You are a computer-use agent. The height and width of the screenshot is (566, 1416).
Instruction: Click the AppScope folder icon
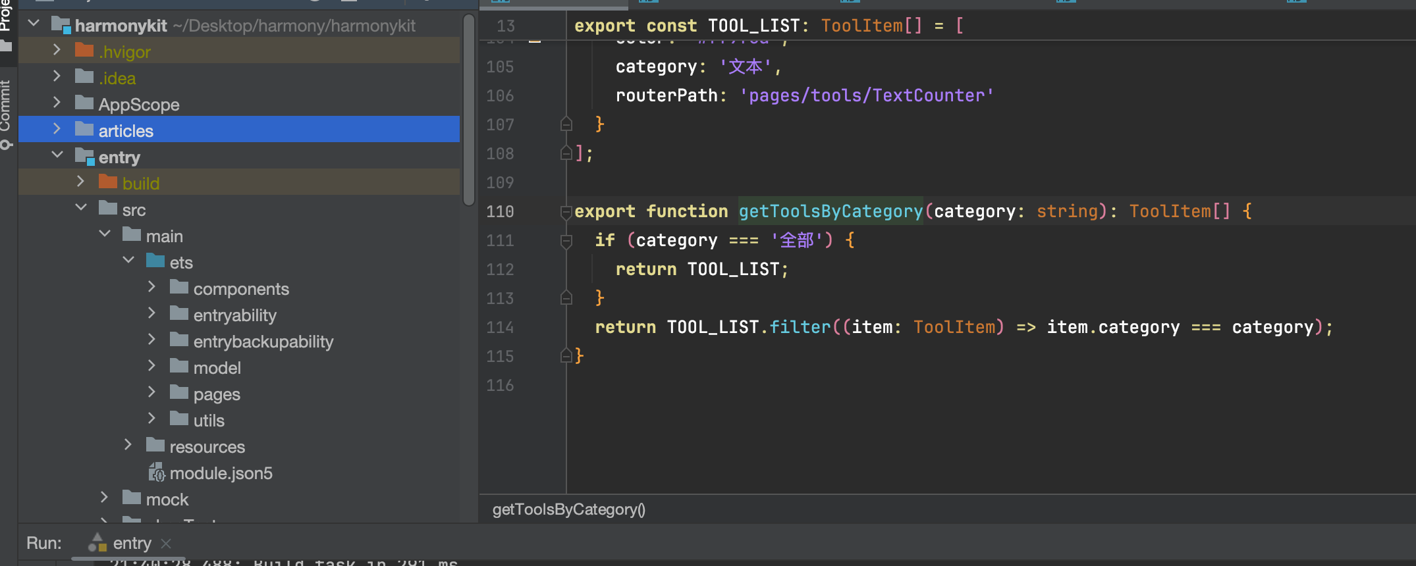pos(84,103)
